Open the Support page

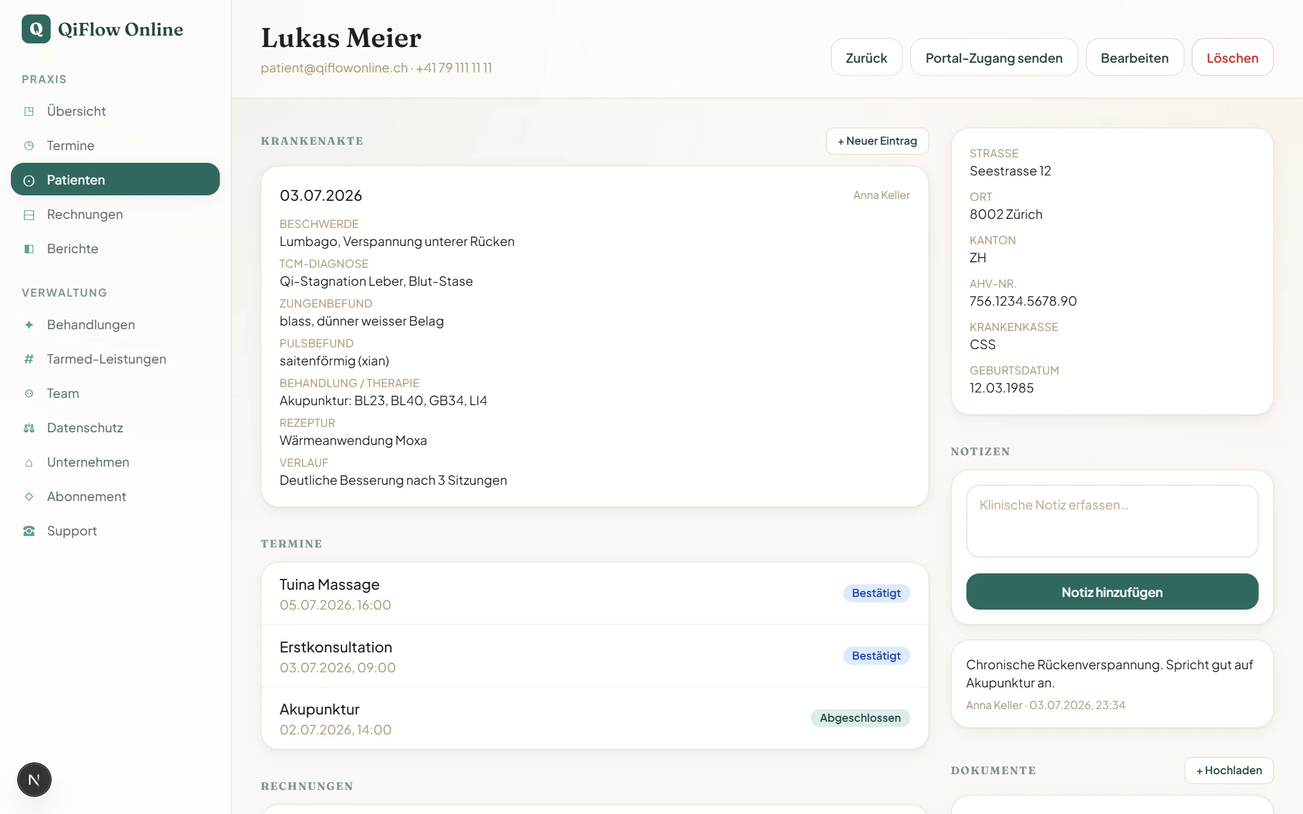tap(115, 531)
